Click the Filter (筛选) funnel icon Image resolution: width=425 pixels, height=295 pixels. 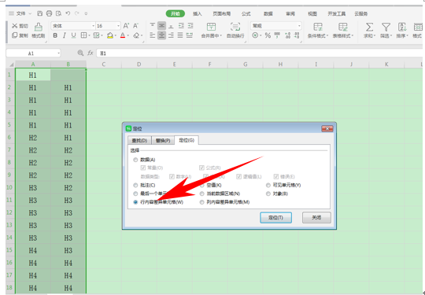pyautogui.click(x=386, y=27)
